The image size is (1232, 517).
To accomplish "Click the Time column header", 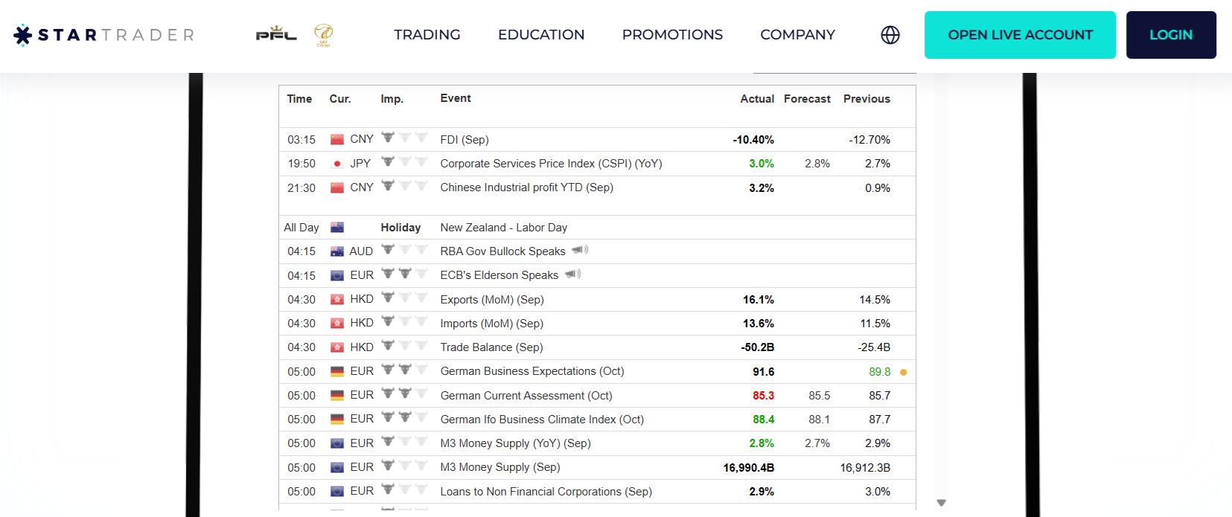I will click(x=299, y=99).
